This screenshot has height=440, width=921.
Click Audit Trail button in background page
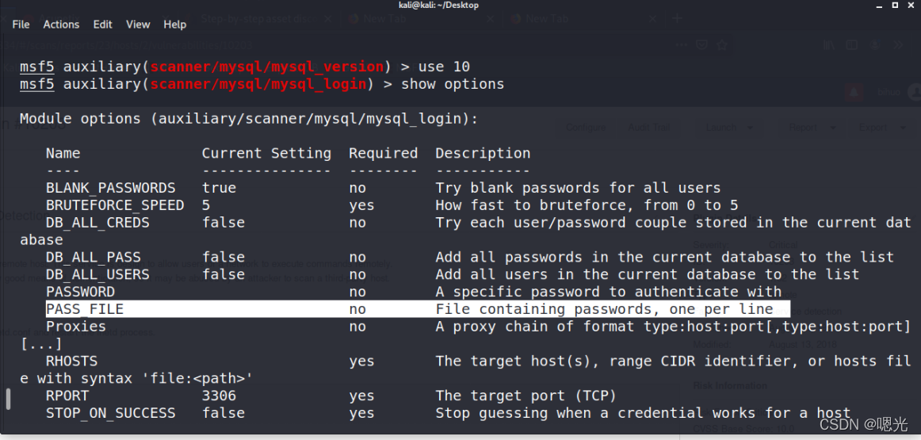(648, 128)
